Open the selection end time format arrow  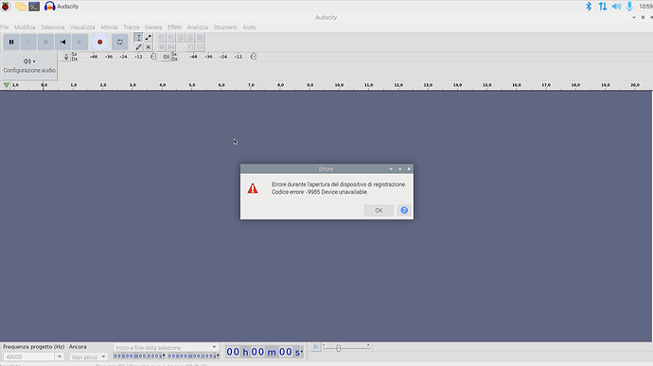click(x=218, y=356)
